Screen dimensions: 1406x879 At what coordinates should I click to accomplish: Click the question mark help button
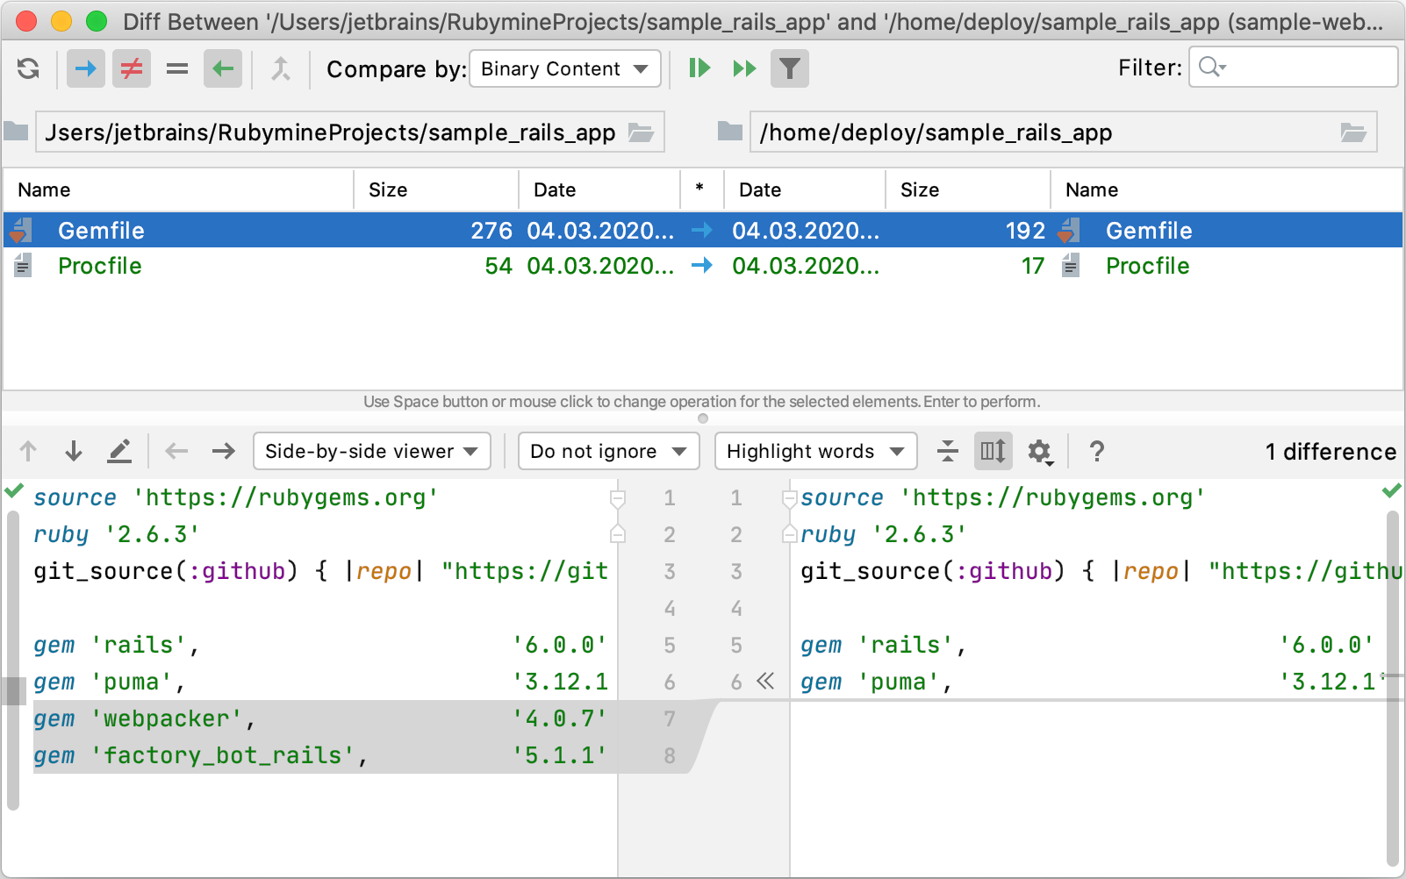pos(1096,451)
